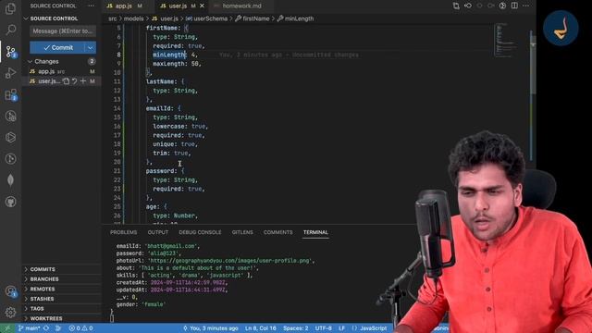This screenshot has height=333, width=592.
Task: Click the Ln 8, Col 16 status item
Action: pos(261,328)
